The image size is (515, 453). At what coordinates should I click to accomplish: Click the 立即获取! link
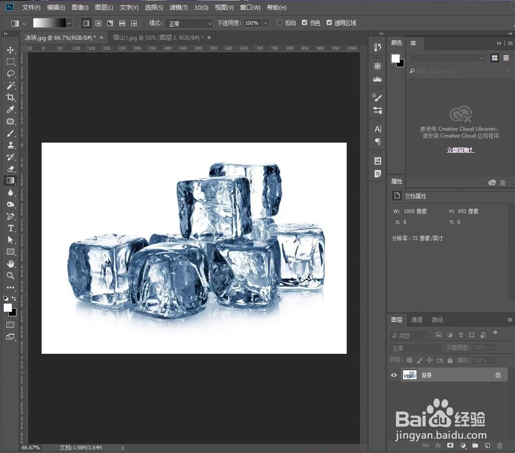460,150
